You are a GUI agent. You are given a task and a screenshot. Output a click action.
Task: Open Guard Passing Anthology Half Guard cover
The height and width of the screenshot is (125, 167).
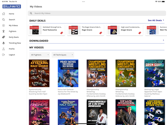(68, 112)
